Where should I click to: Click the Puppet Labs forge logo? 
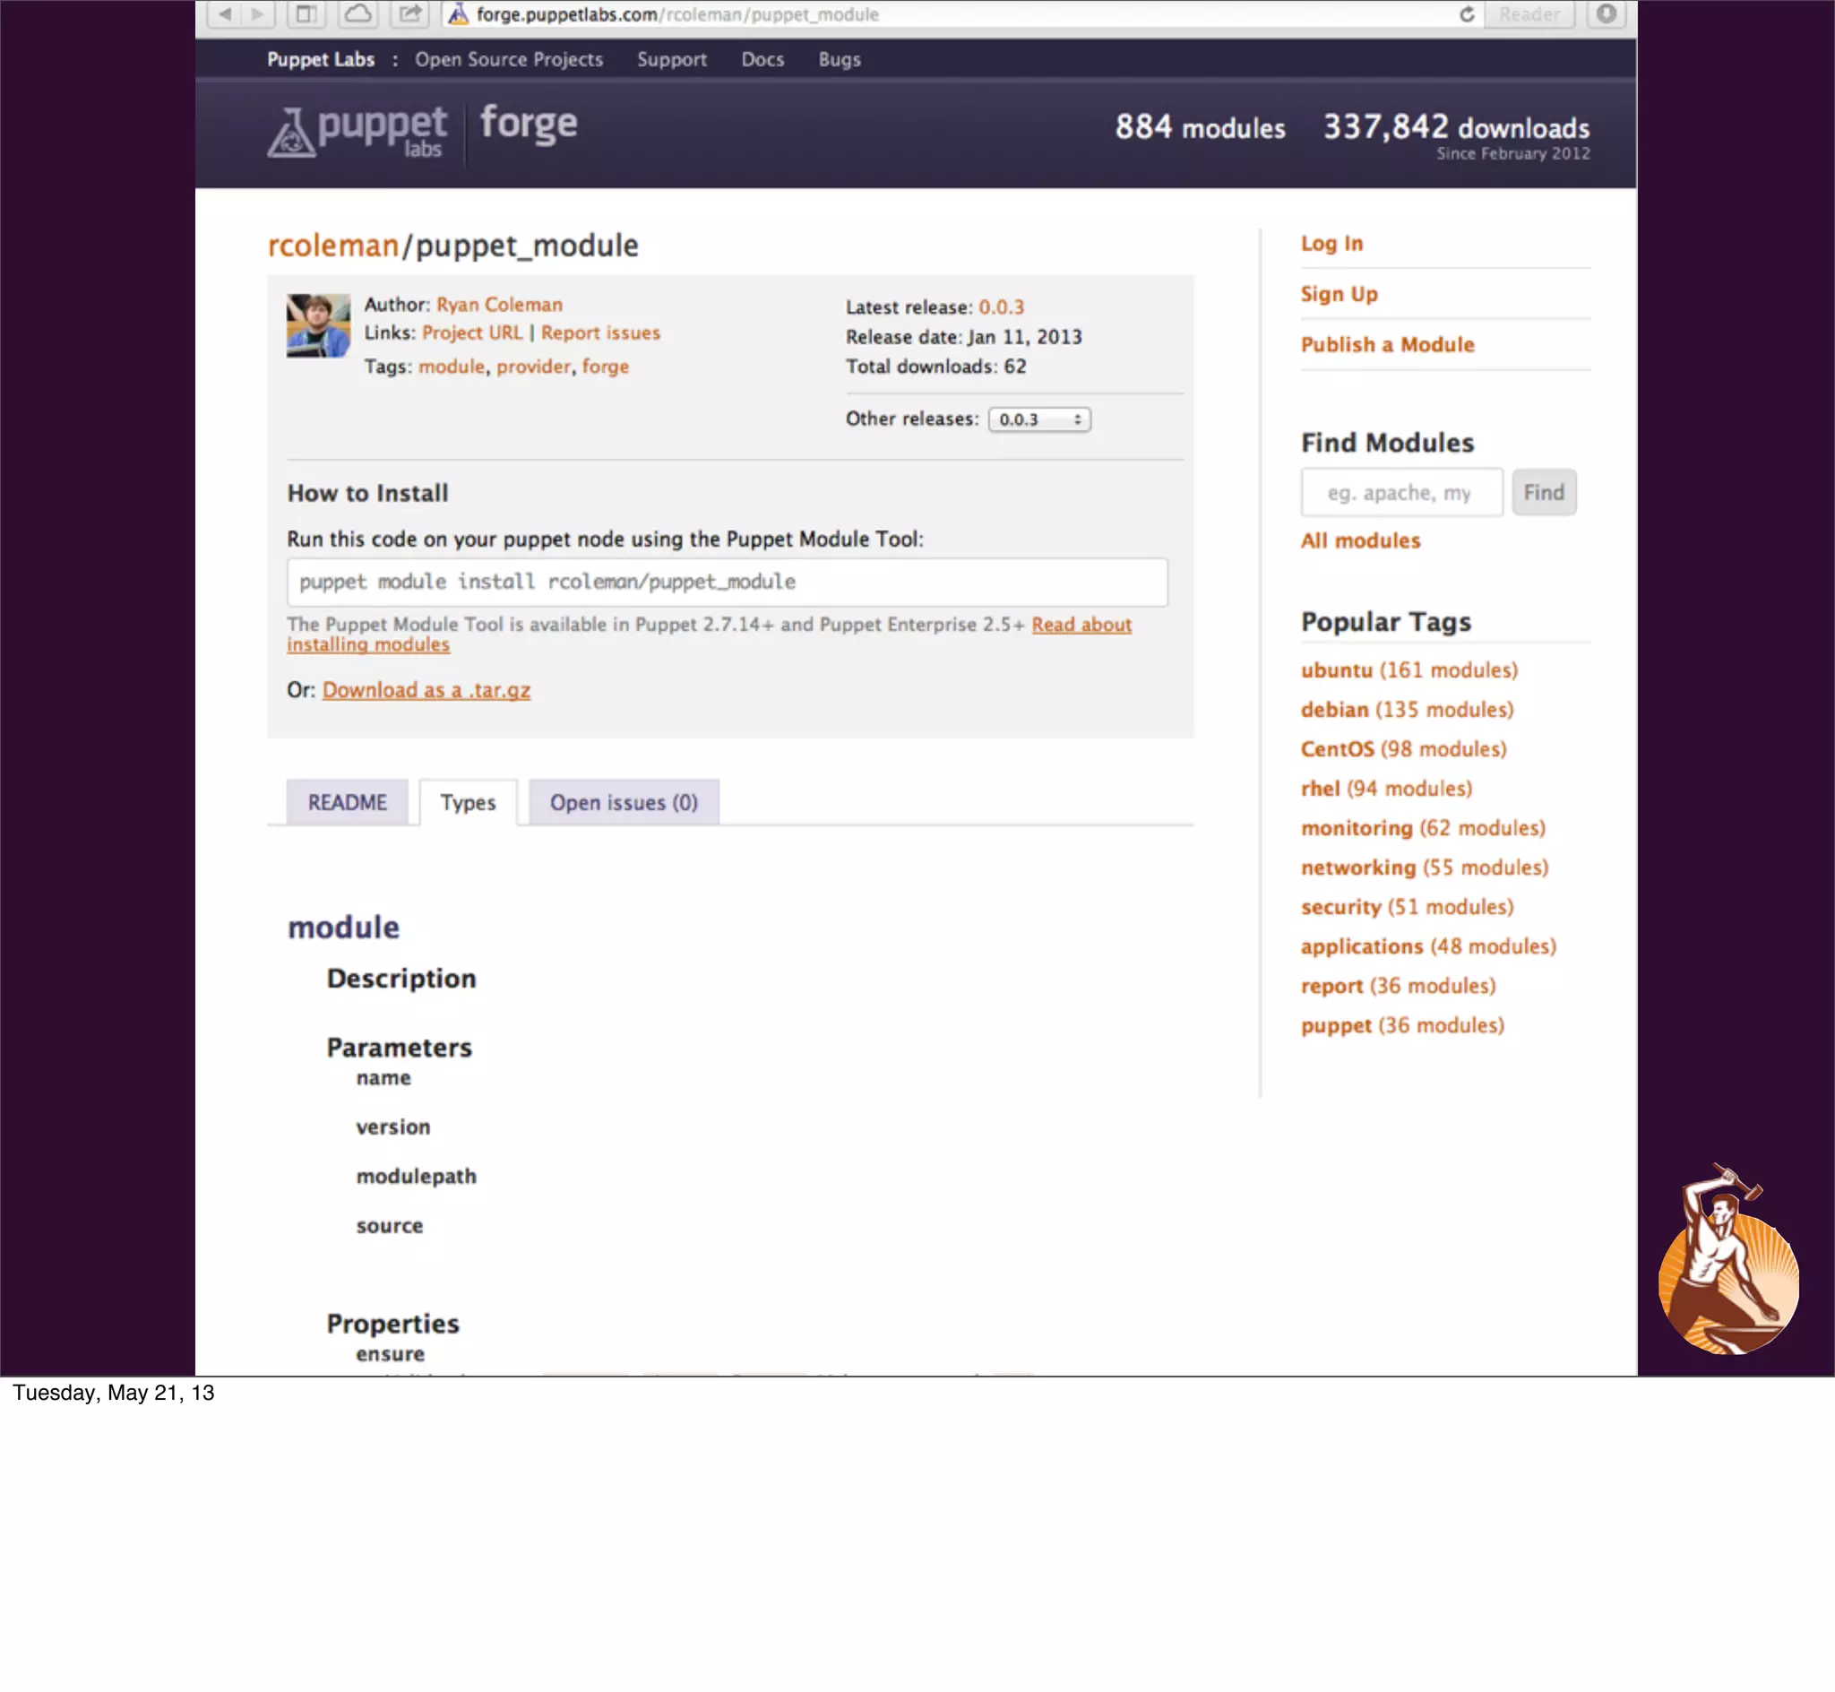[x=423, y=132]
